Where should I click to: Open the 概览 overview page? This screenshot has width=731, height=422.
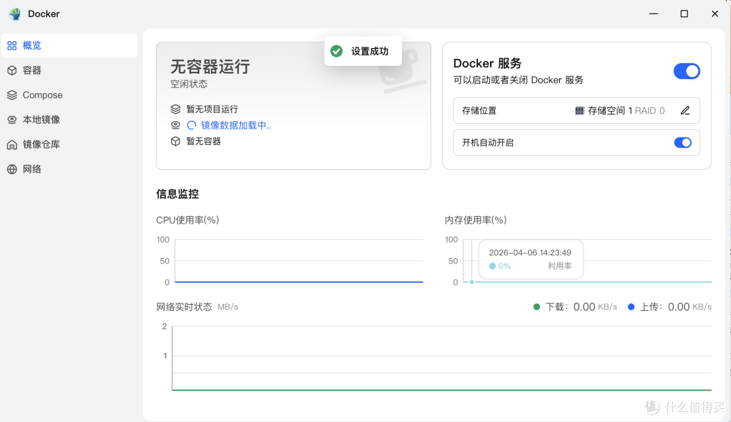tap(70, 45)
